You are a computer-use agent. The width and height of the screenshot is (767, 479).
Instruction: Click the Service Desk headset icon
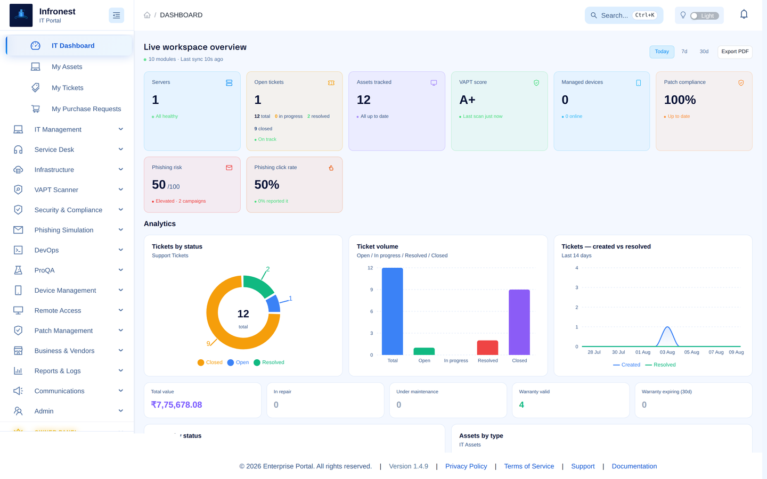click(x=18, y=150)
